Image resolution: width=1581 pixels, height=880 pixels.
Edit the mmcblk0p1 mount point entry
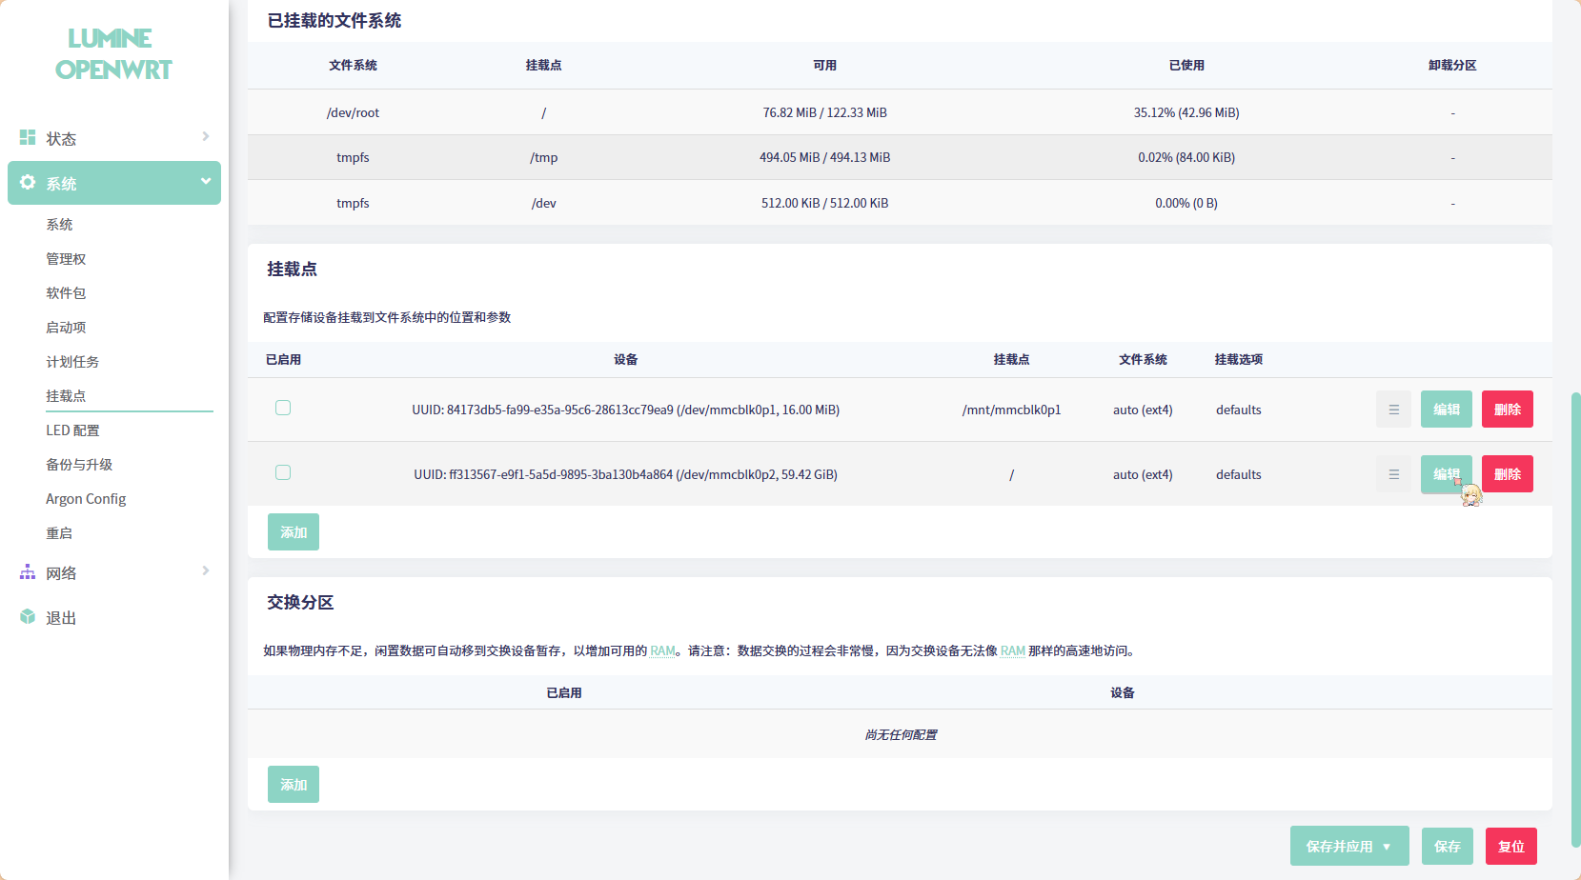coord(1446,410)
